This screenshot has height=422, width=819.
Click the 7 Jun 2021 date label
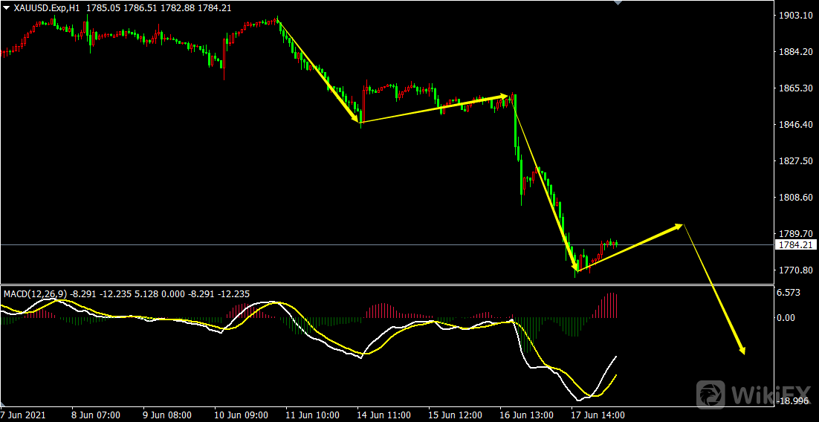pyautogui.click(x=23, y=415)
